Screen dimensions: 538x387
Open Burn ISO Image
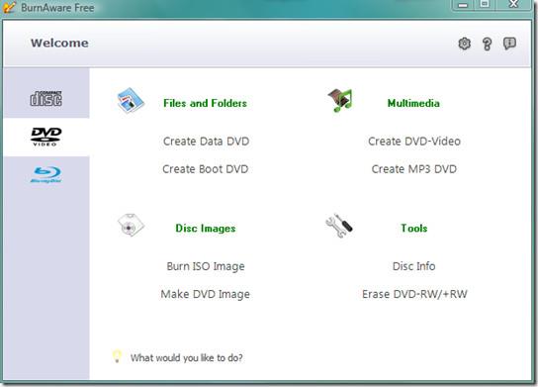[206, 266]
